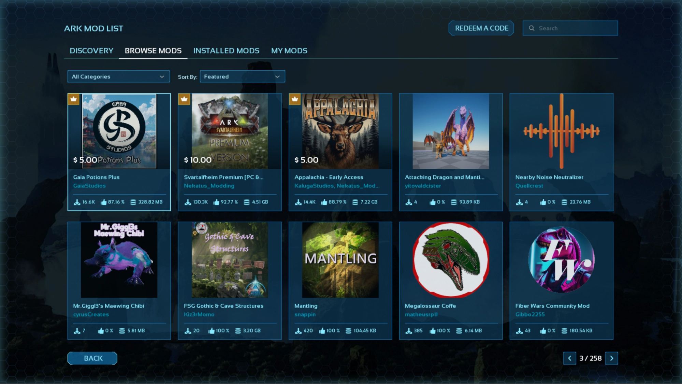Screen dimensions: 682x384
Task: Click the premium crown icon on Gaia Potions Plus
Action: pos(73,99)
